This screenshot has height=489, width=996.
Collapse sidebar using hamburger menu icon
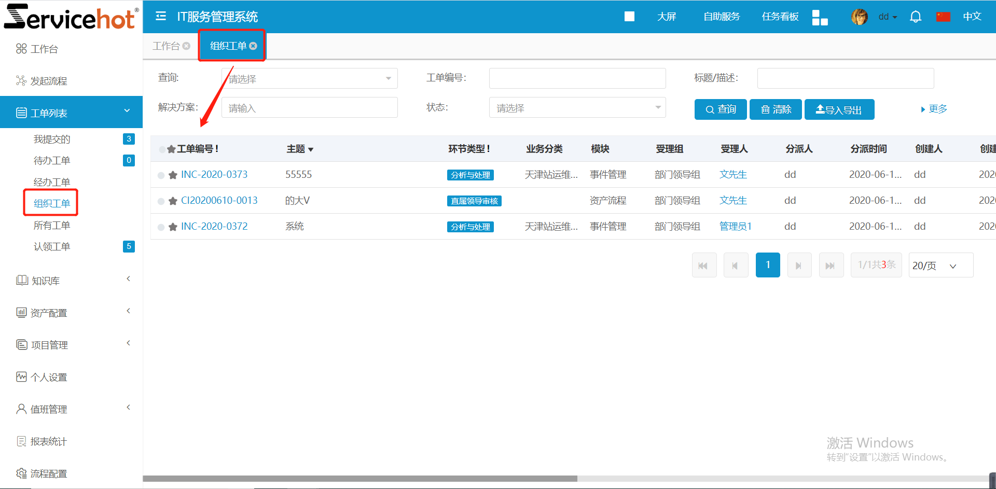pos(161,16)
